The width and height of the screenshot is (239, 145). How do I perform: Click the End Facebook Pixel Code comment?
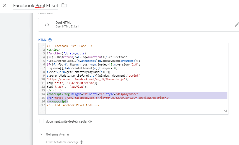[x=73, y=105]
